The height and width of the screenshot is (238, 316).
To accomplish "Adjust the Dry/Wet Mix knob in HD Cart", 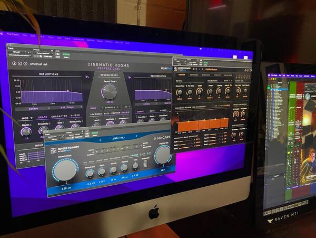I will point(163,155).
